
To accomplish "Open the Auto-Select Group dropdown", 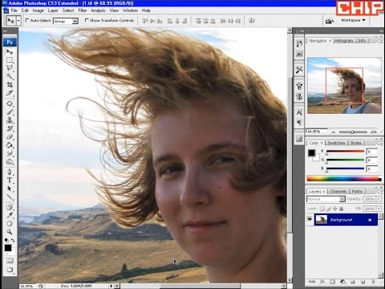I will (75, 21).
